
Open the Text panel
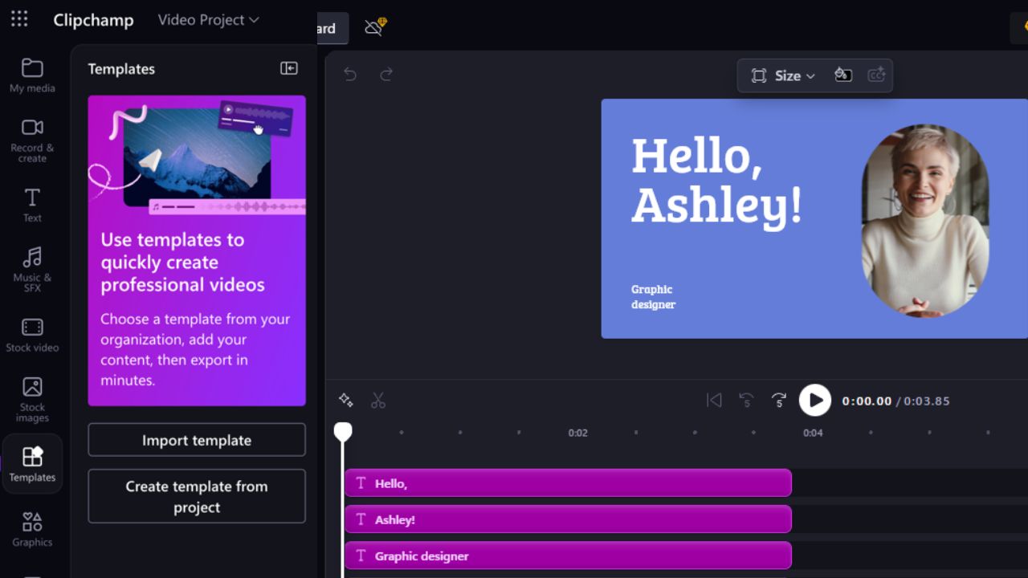tap(32, 203)
